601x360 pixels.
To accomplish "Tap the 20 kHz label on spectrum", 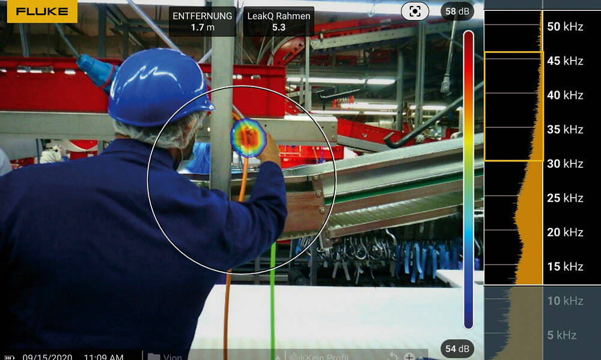I will [x=565, y=232].
